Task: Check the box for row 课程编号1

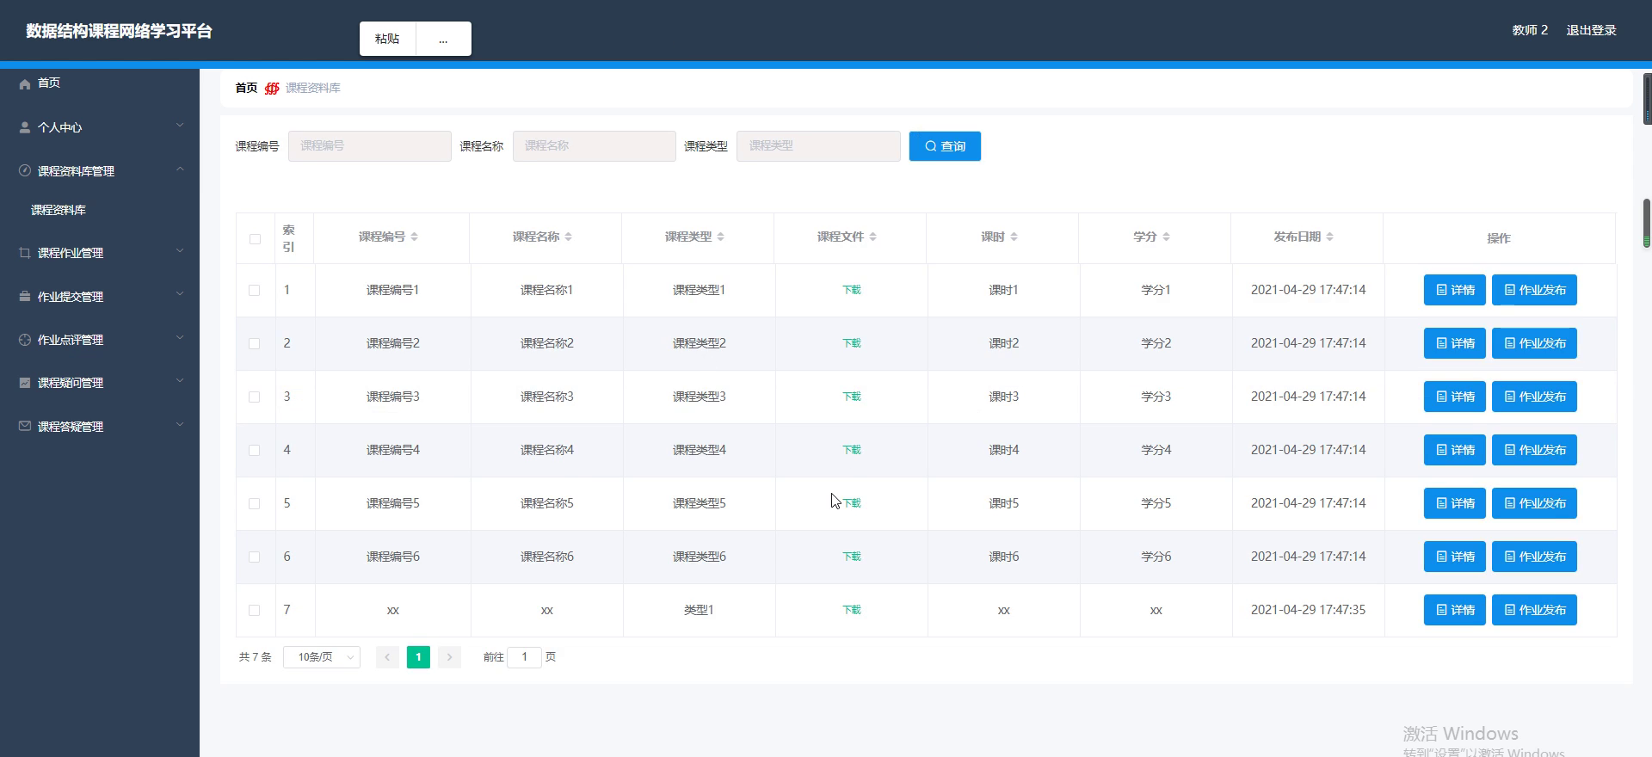Action: pos(254,291)
